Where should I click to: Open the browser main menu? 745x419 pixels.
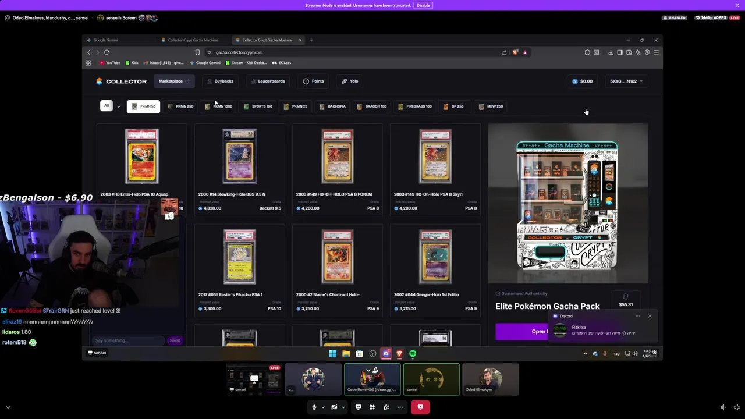pyautogui.click(x=656, y=52)
